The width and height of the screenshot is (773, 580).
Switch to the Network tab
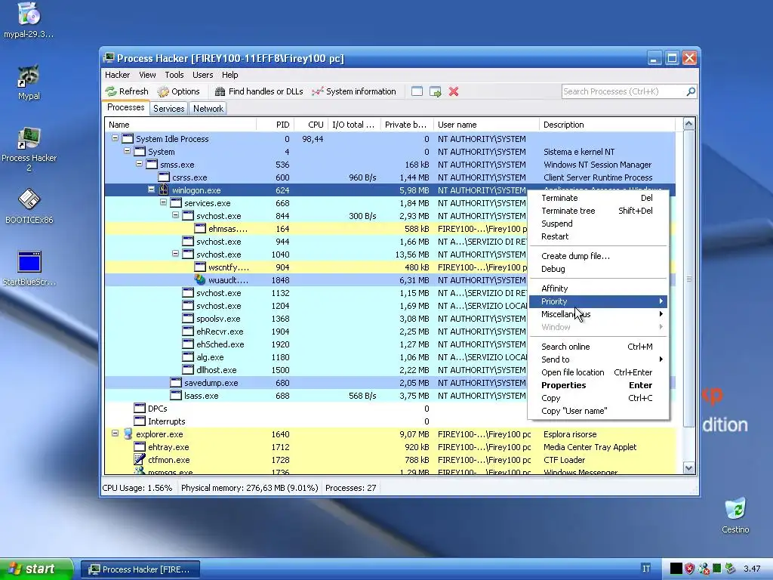[x=208, y=109]
